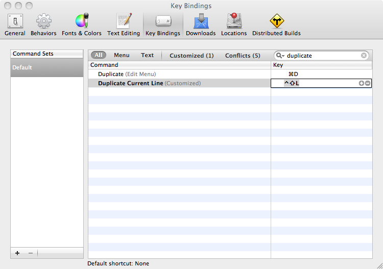Select Duplicate Current Line command
The width and height of the screenshot is (383, 269).
click(180, 83)
